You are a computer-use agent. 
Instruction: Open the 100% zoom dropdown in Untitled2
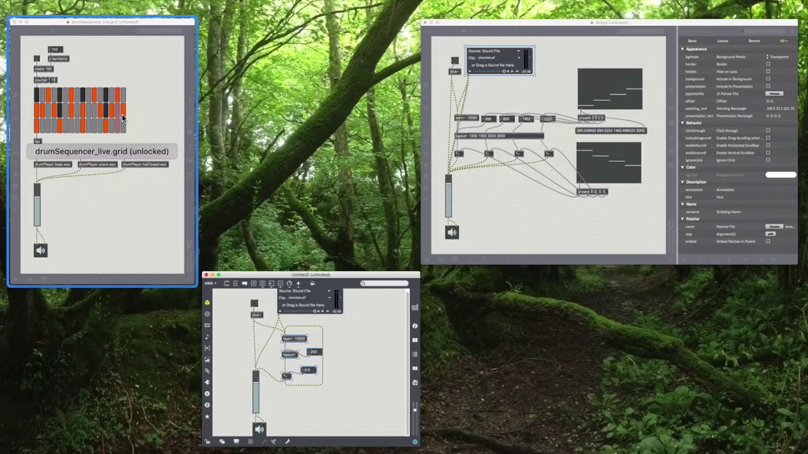tap(210, 283)
